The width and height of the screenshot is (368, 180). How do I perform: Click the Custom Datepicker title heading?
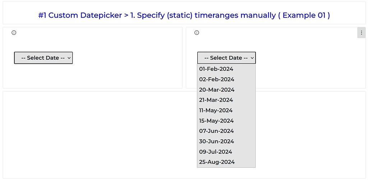(x=184, y=15)
